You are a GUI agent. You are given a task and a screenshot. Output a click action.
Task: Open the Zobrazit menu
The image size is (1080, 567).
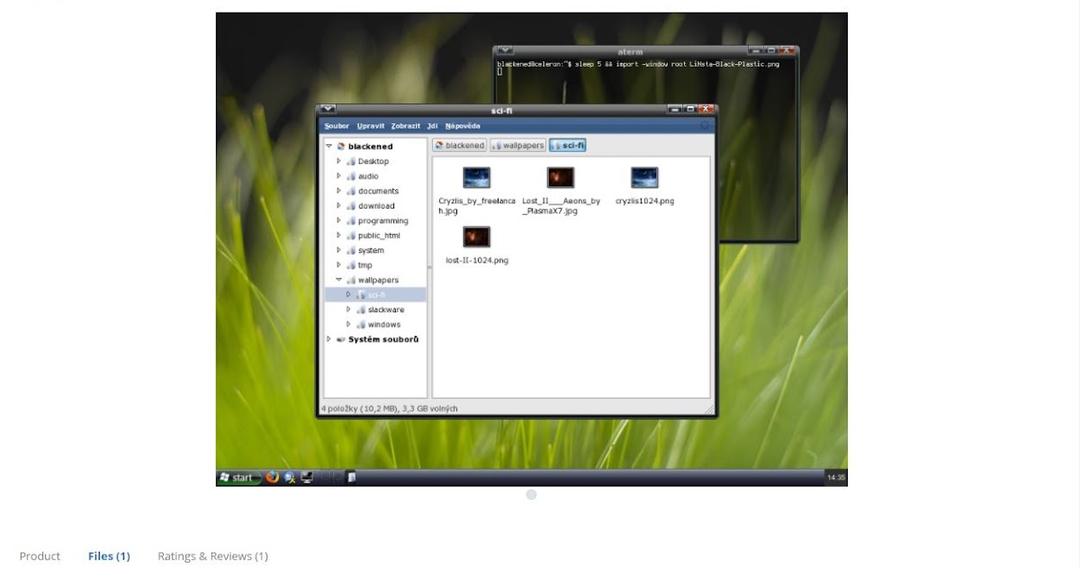(405, 125)
